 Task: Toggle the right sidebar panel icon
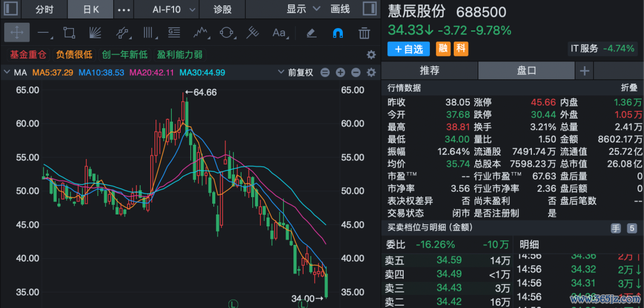coord(370,9)
